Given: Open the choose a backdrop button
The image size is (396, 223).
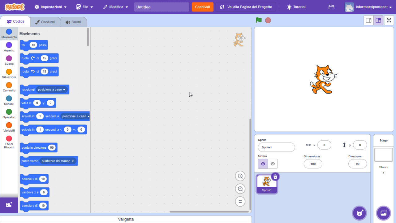Looking at the screenshot, I should click(383, 213).
